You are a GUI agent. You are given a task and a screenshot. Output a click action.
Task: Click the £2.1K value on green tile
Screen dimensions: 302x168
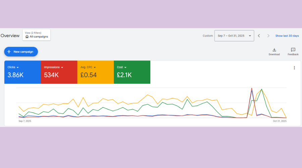pyautogui.click(x=124, y=75)
